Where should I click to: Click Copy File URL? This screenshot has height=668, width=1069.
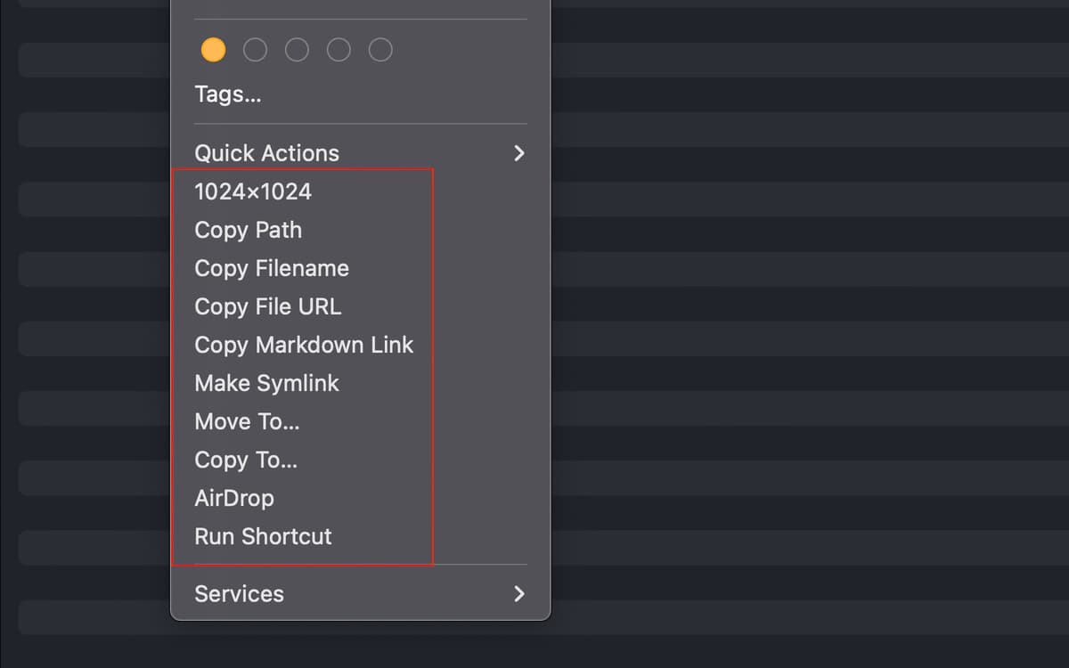(x=268, y=306)
